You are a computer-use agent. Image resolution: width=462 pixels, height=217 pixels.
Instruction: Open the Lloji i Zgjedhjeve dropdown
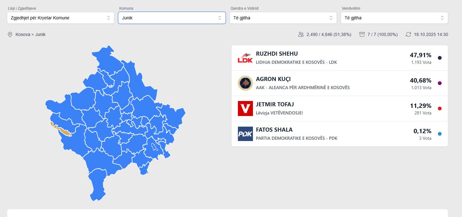tap(60, 18)
